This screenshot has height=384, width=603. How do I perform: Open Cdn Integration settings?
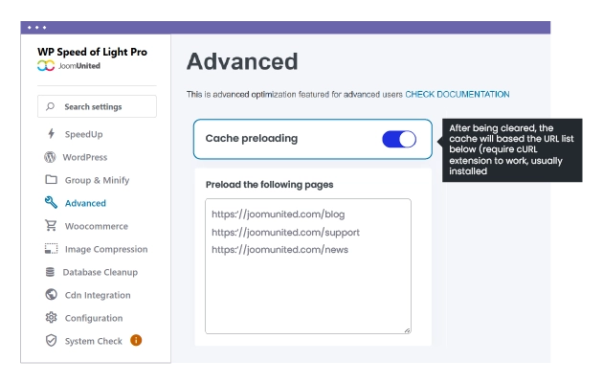click(x=98, y=295)
